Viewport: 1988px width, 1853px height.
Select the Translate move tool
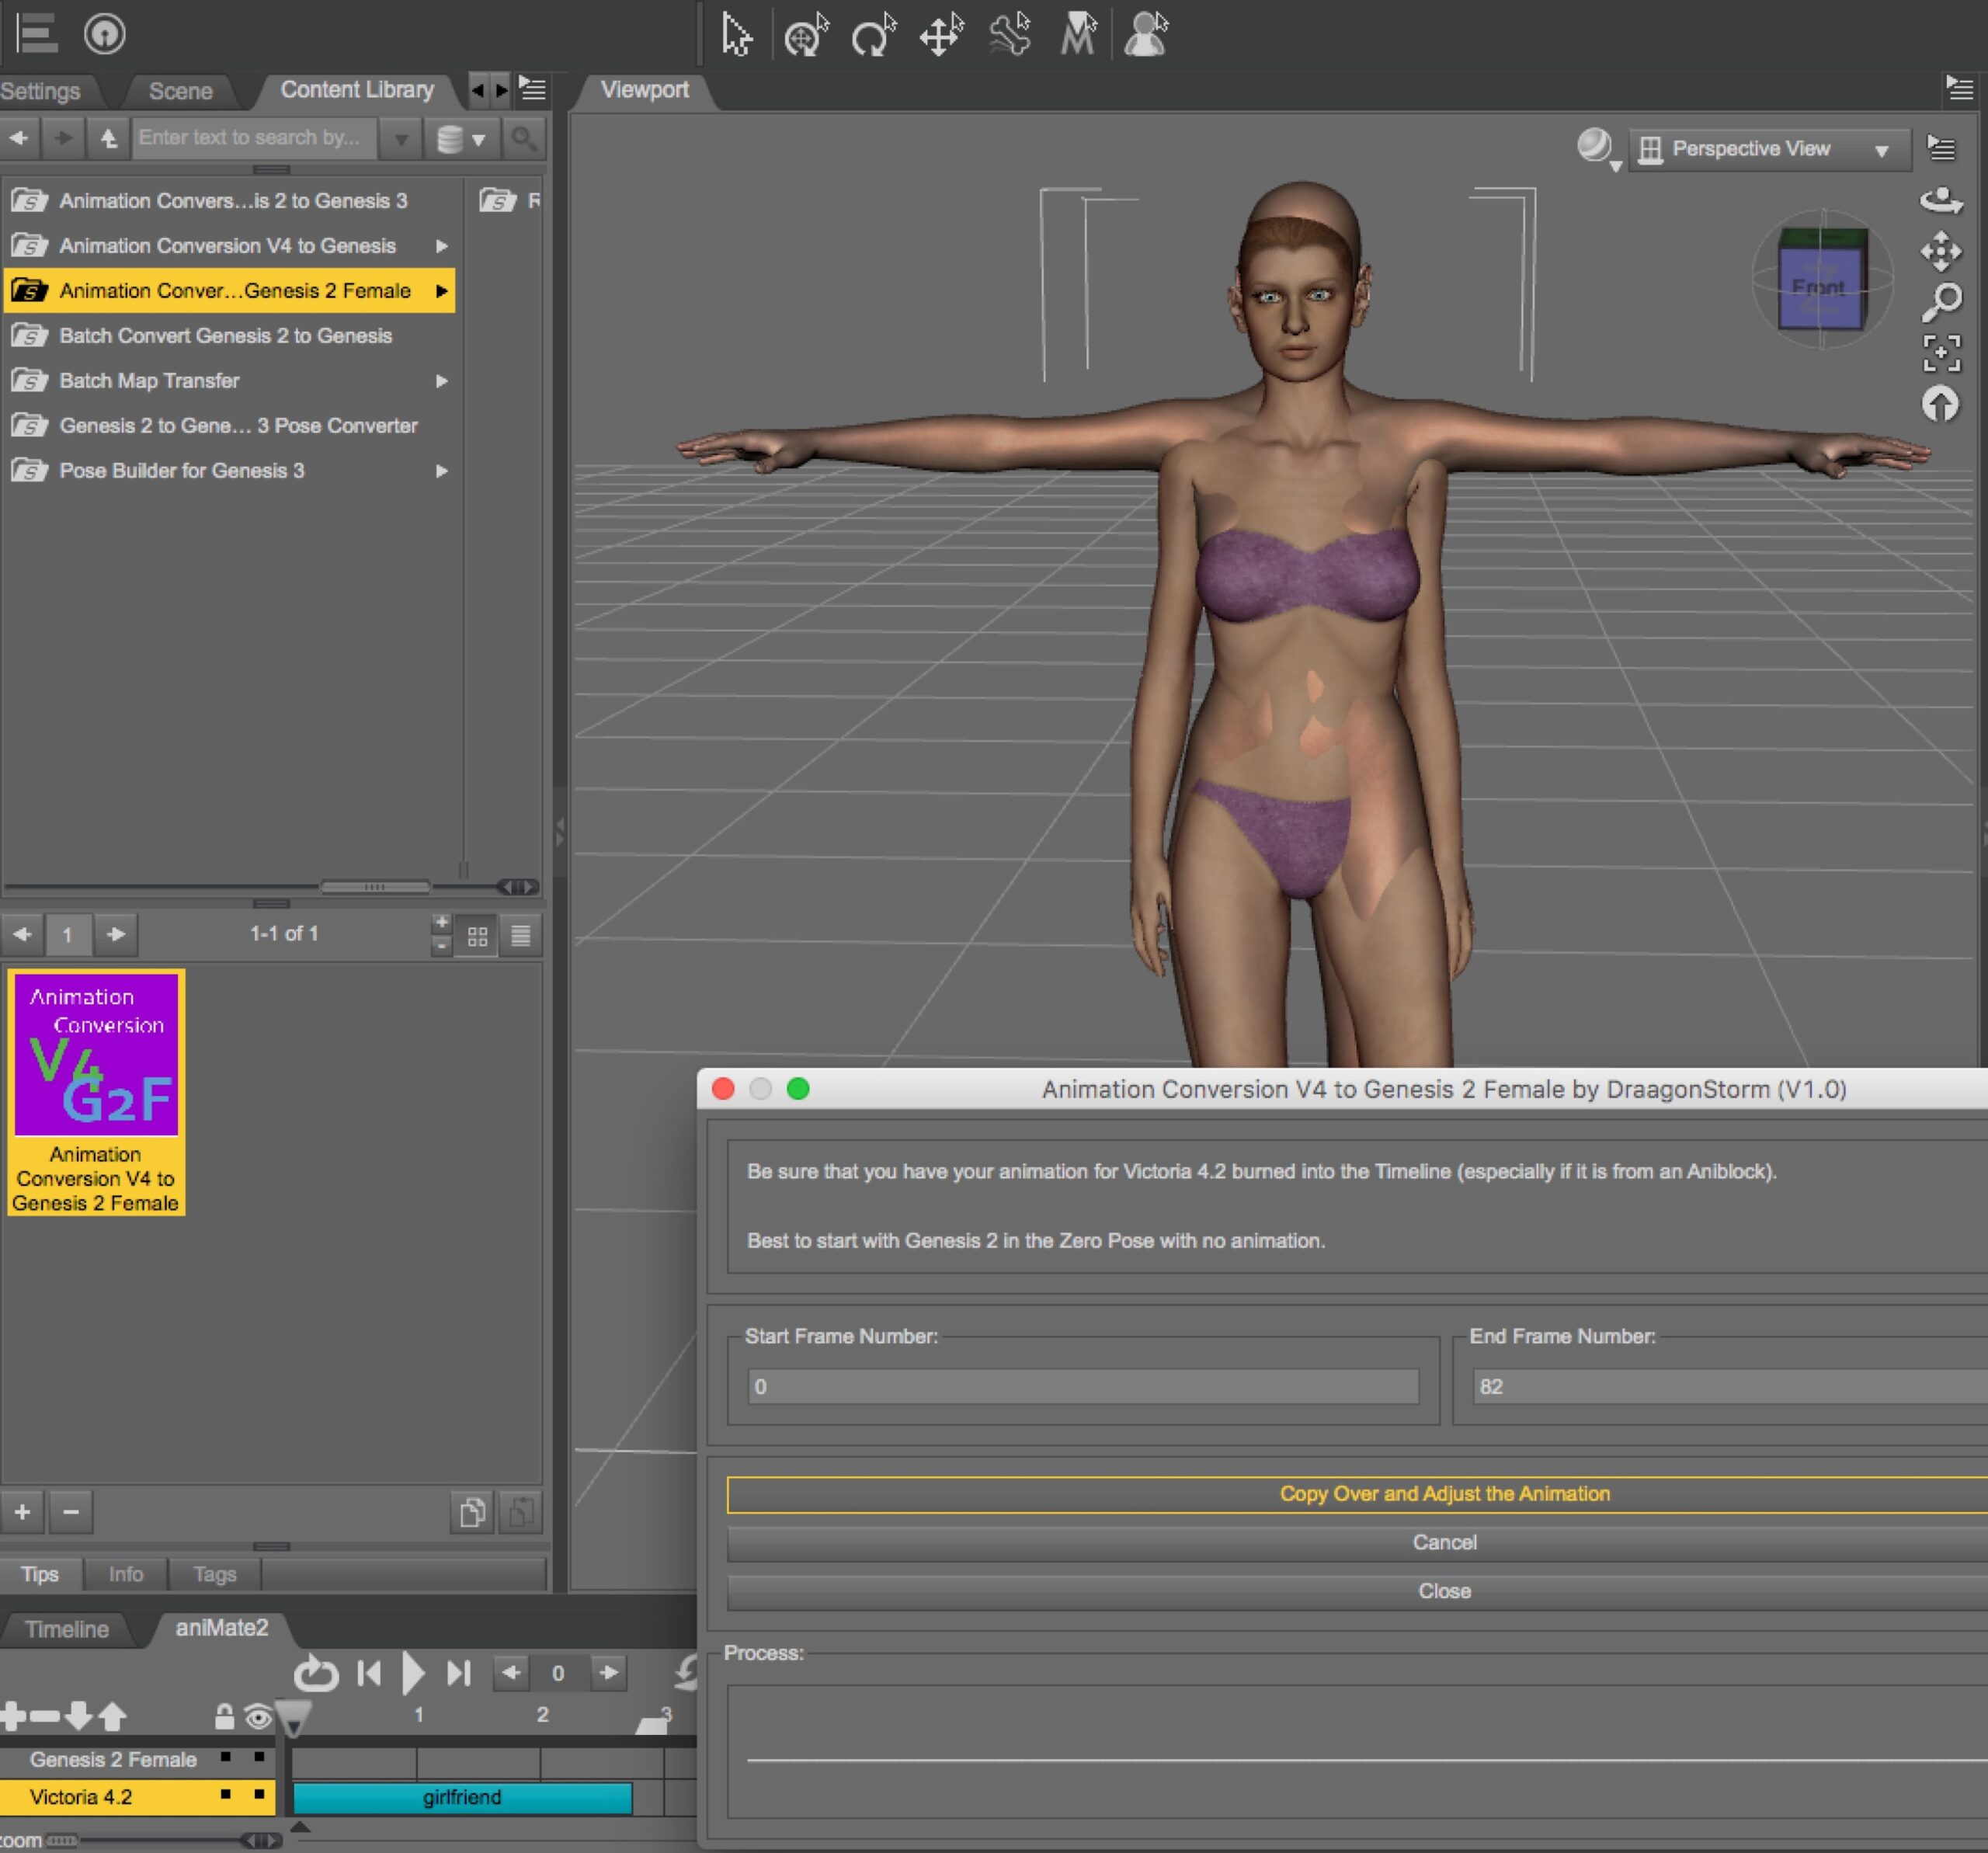(940, 37)
